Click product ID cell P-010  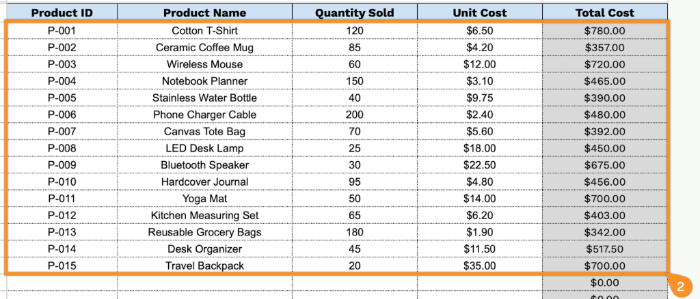(62, 182)
